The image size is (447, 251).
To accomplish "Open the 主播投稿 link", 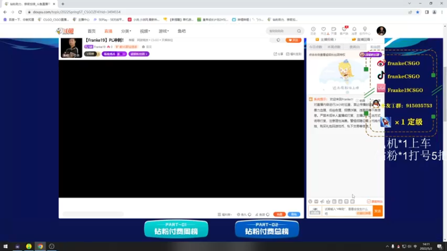I will 326,40.
